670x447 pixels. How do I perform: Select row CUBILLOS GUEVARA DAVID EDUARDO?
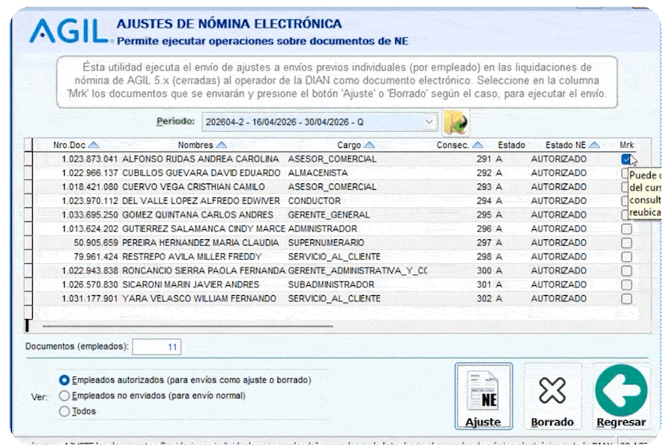pos(334,174)
